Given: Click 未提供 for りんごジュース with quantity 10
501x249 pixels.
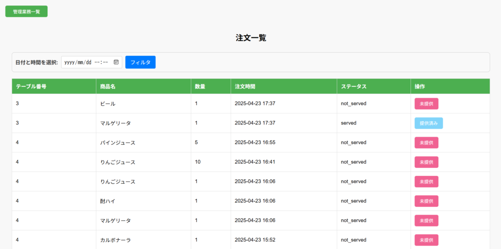Looking at the screenshot, I should click(x=426, y=162).
